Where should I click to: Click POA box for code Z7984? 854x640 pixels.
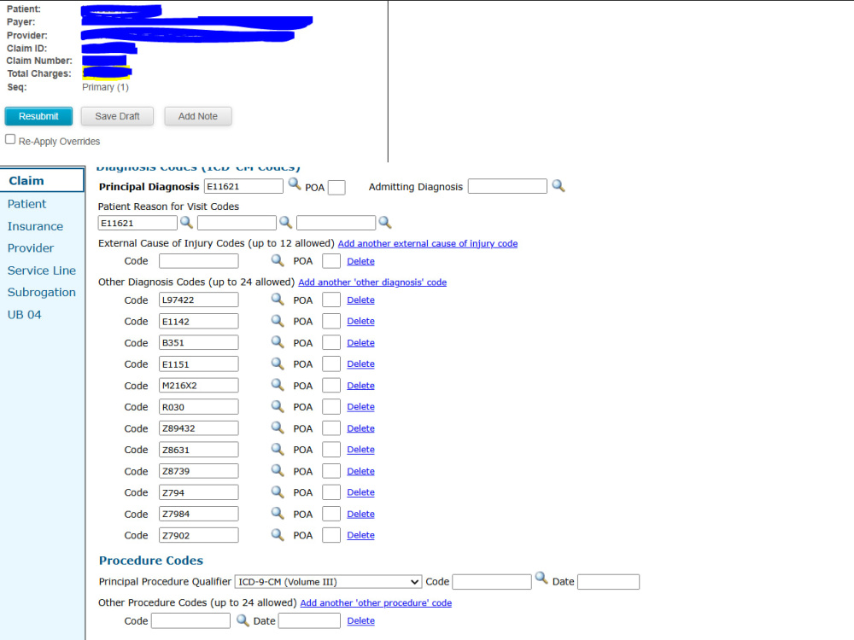coord(331,514)
